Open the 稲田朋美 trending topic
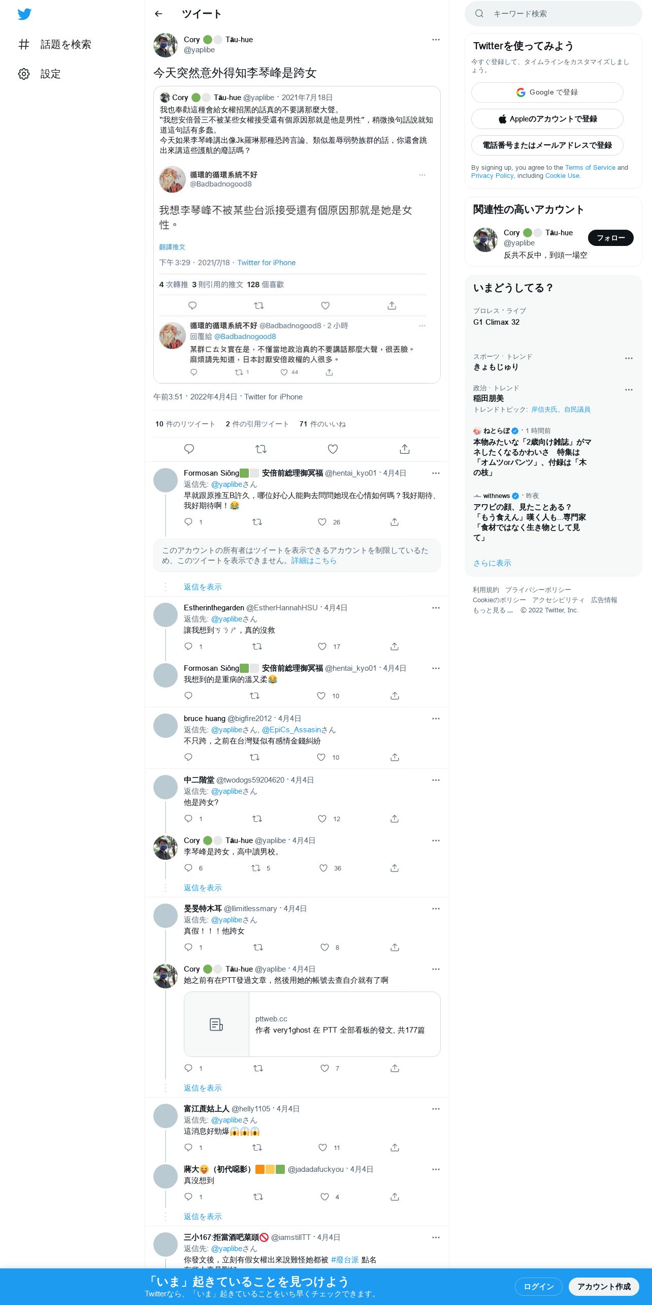Viewport: 652px width, 1305px height. click(488, 398)
